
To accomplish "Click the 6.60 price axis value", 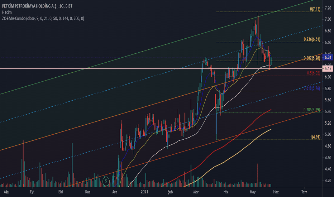I will click(328, 42).
